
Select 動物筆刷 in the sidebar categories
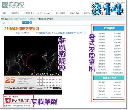coord(102,52)
